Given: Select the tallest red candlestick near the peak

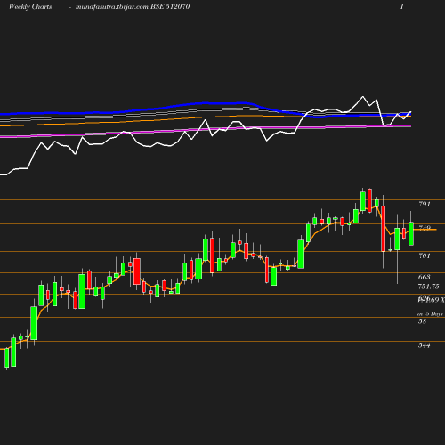Looking at the screenshot, I should click(x=384, y=229).
